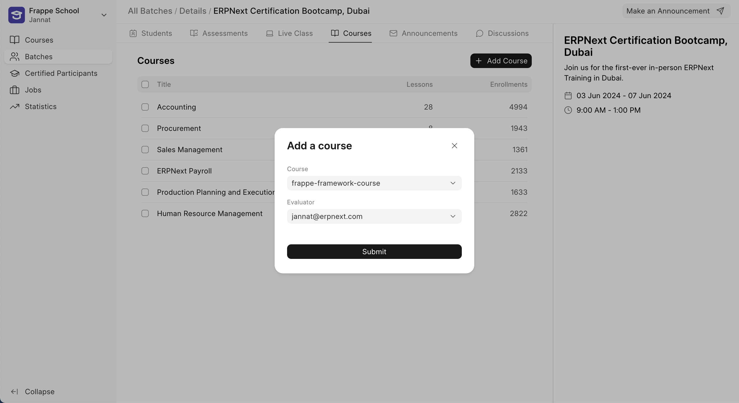Click the Collapse sidebar arrow icon
Viewport: 739px width, 403px height.
[15, 392]
